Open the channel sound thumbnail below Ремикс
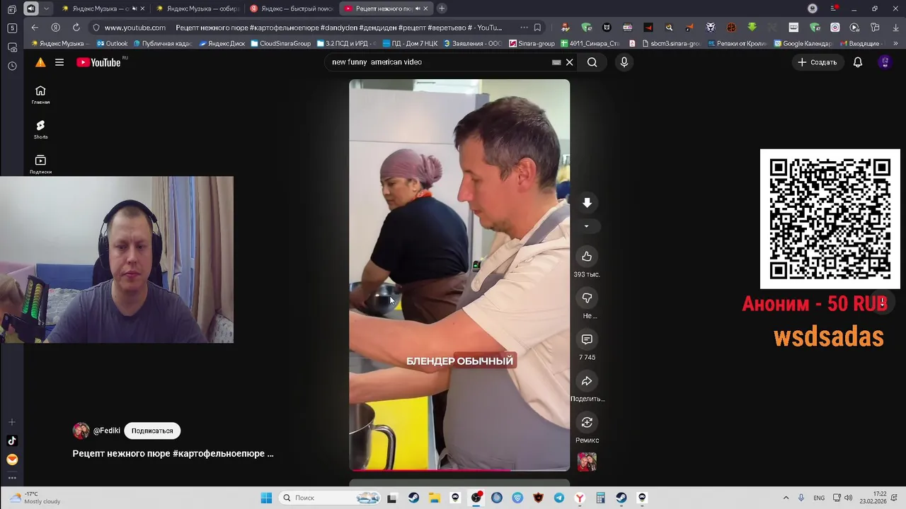Viewport: 906px width, 509px height. point(587,462)
